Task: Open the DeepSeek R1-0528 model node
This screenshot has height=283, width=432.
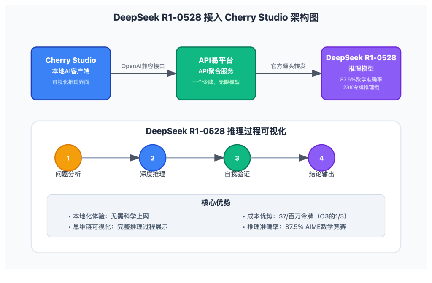Action: coord(361,73)
